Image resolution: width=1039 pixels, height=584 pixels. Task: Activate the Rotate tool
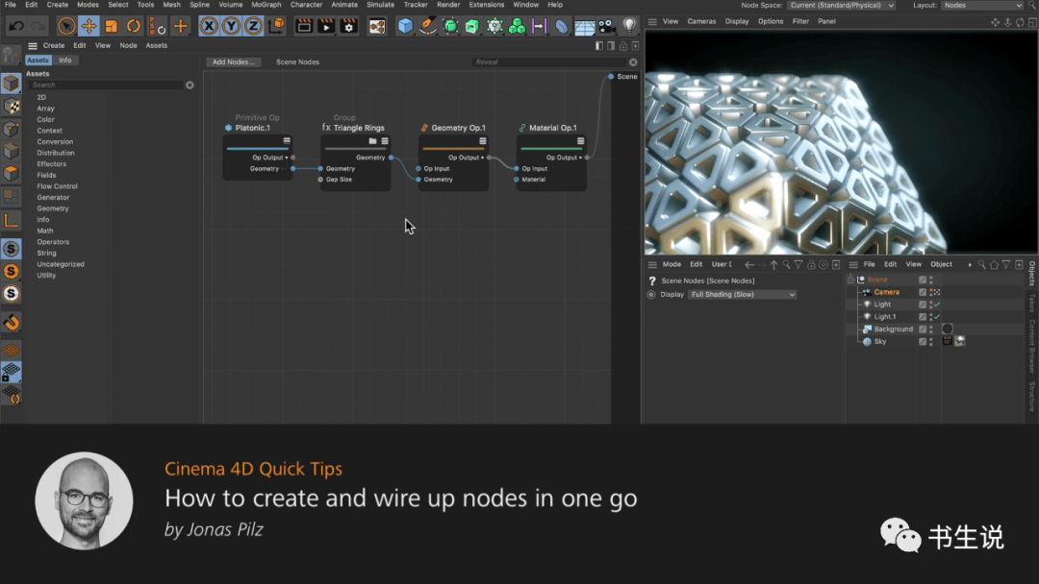pyautogui.click(x=134, y=27)
